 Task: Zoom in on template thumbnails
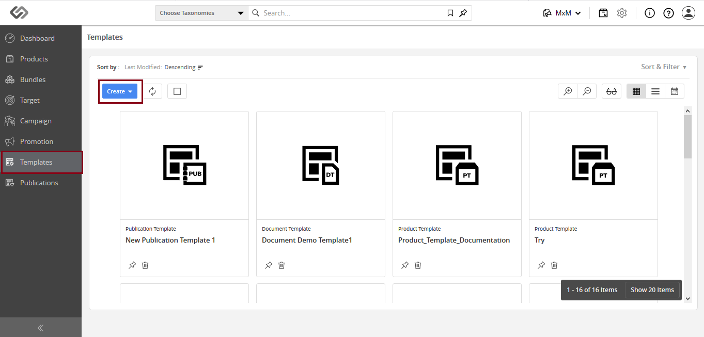point(568,91)
